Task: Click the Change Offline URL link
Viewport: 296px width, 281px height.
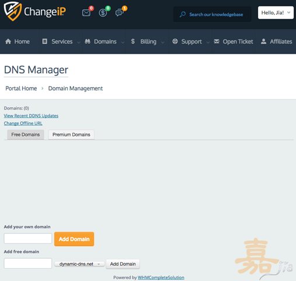Action: coord(23,124)
